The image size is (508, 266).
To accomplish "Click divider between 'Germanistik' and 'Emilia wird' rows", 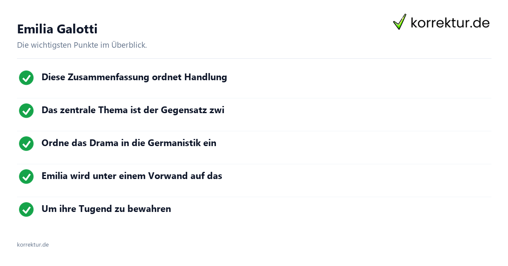I will 254,164.
